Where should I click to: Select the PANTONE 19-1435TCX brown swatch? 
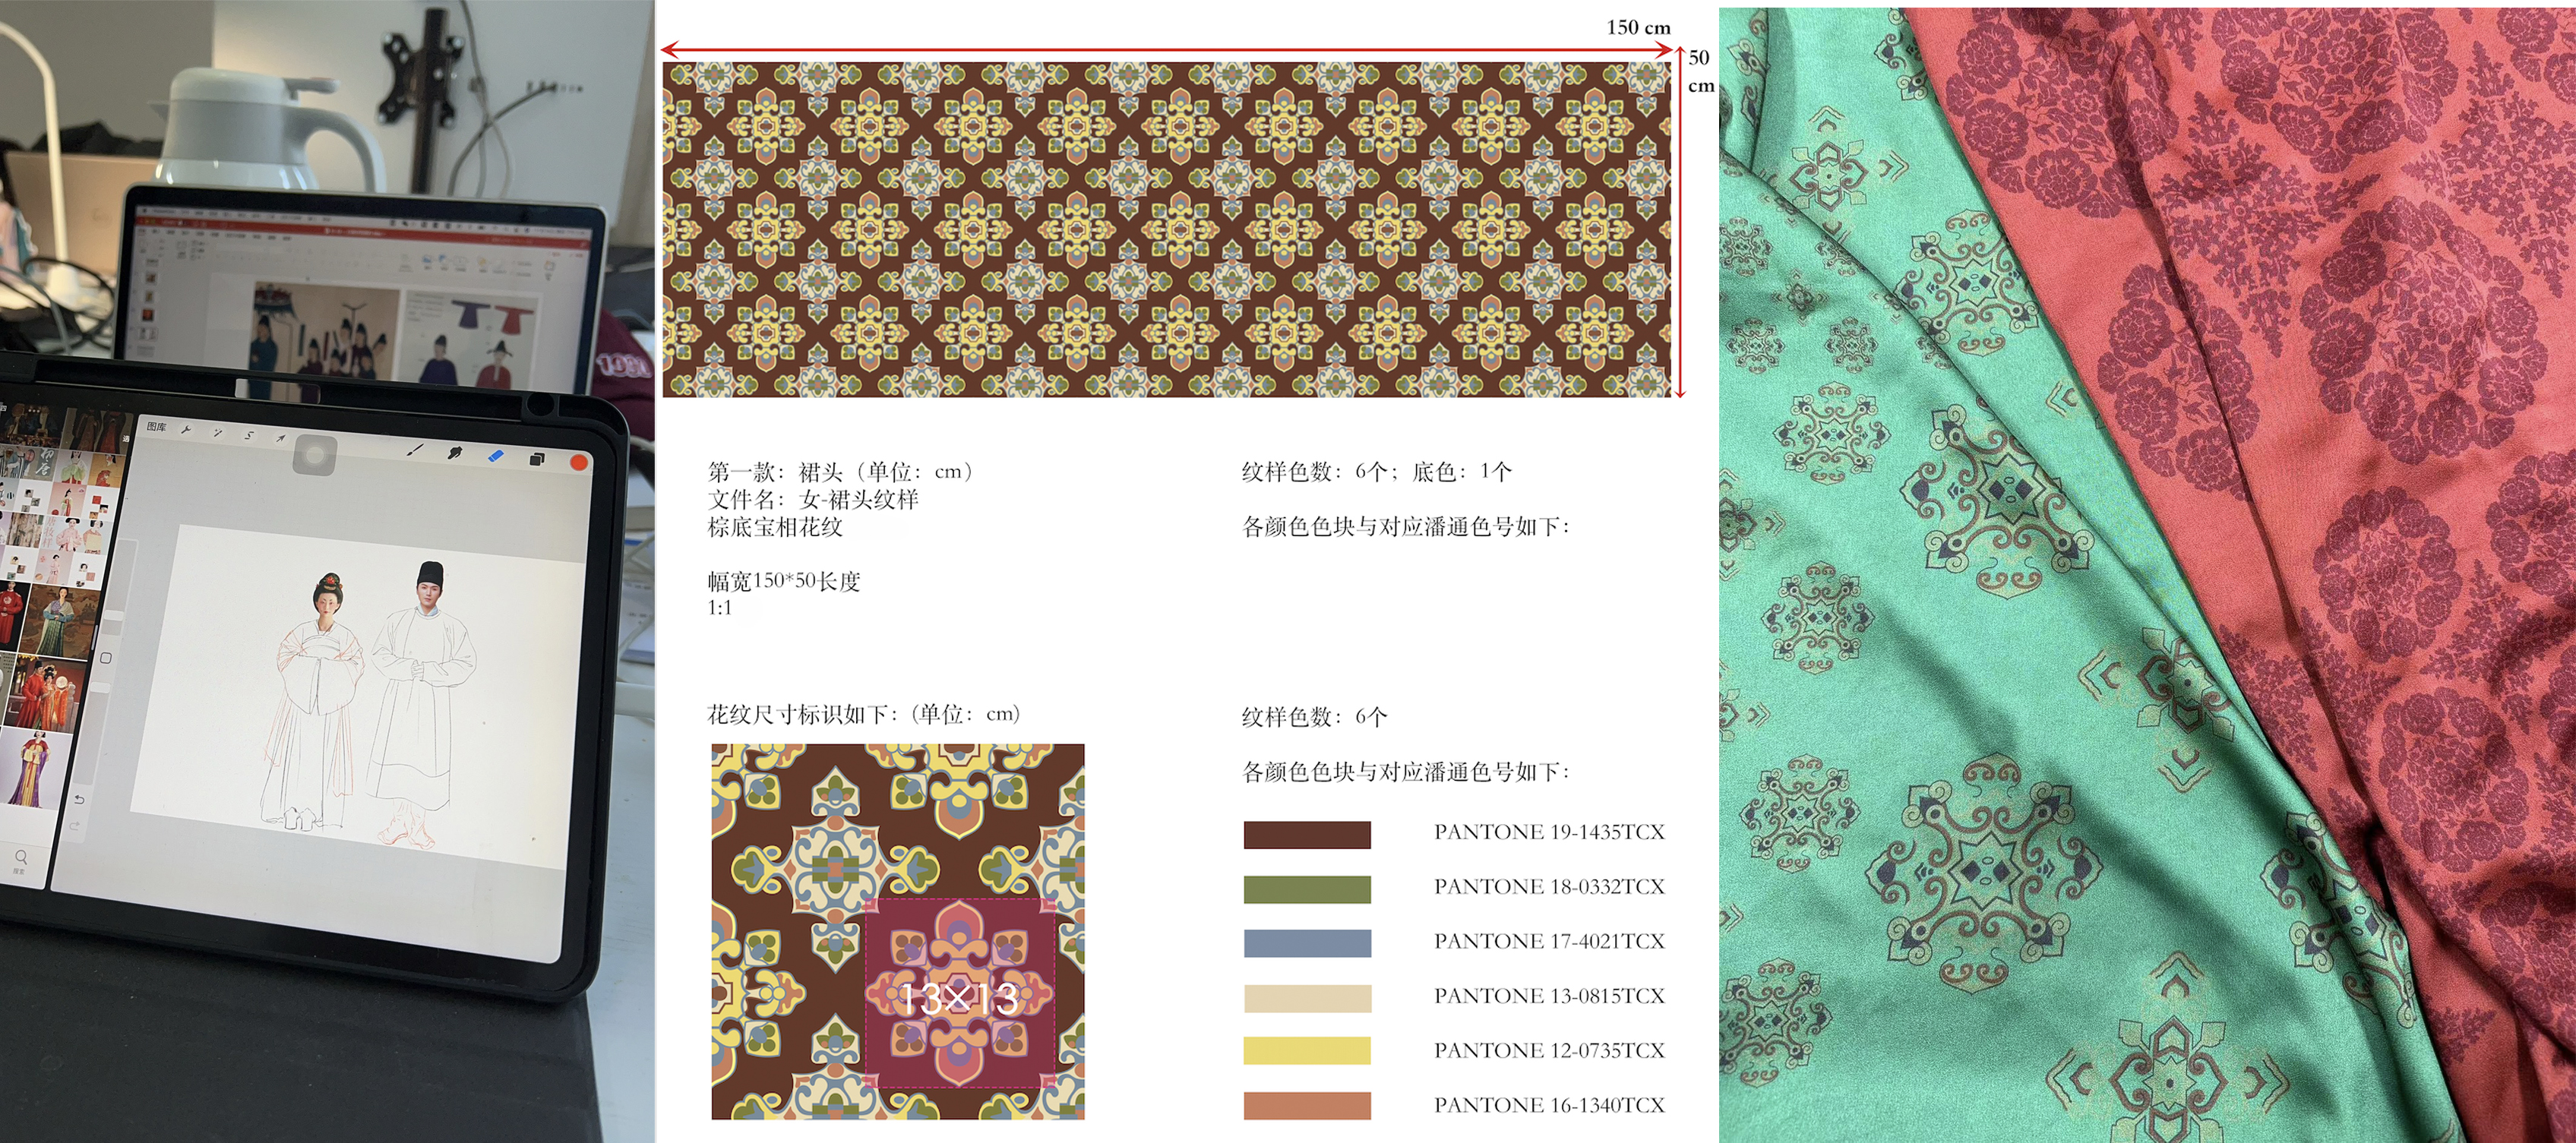(x=1307, y=835)
